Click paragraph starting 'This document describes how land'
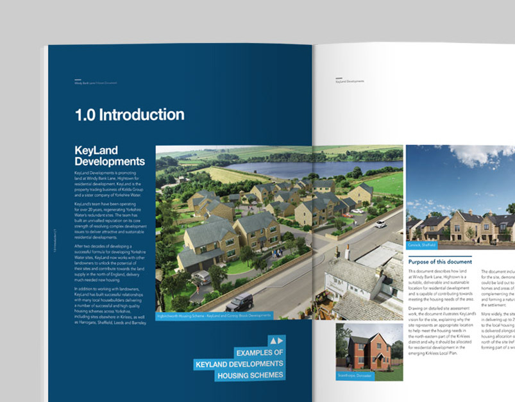The height and width of the screenshot is (402, 515). [x=441, y=285]
